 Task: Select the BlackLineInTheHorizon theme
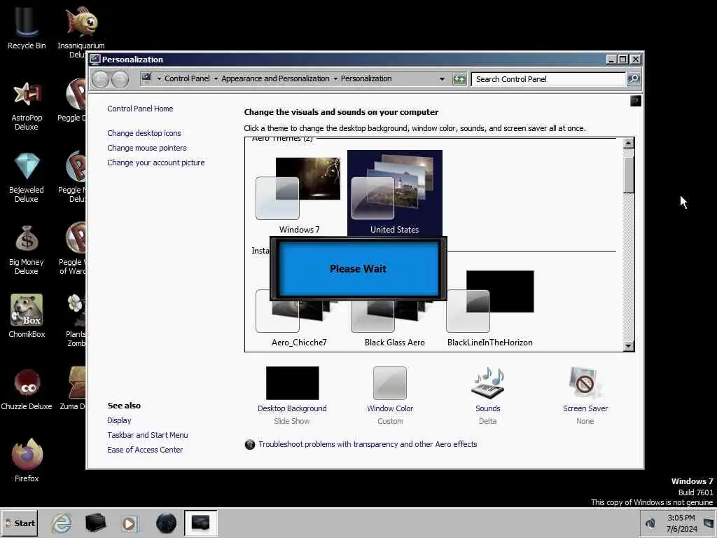pos(489,308)
